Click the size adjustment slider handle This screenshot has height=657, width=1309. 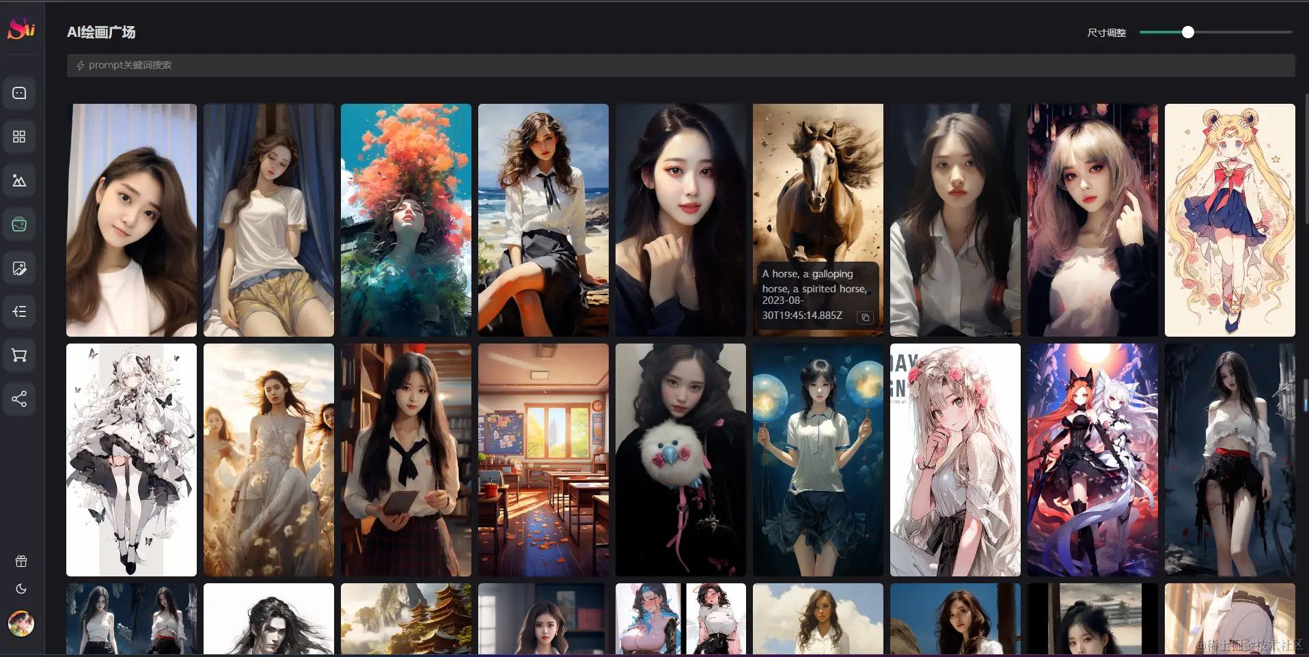tap(1188, 32)
